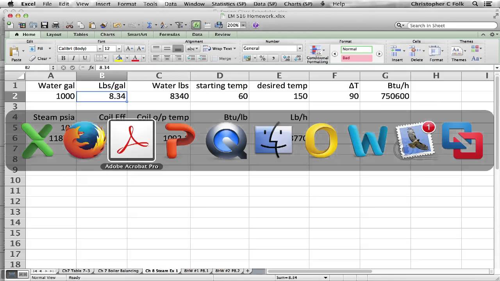Increase font size with large A icon

point(129,48)
